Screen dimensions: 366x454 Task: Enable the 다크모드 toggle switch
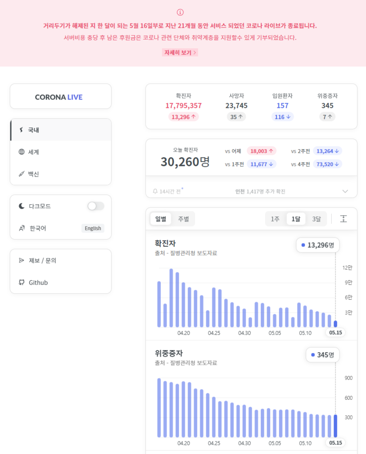96,206
